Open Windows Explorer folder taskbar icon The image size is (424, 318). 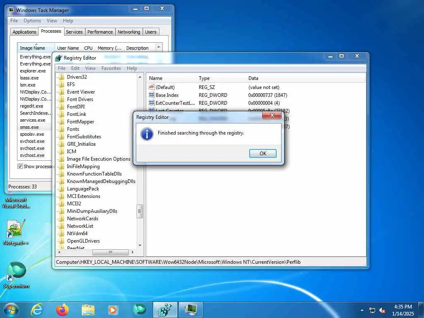88,310
